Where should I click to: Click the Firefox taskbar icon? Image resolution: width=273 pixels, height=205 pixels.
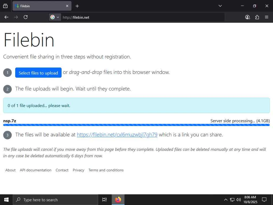coord(118,200)
